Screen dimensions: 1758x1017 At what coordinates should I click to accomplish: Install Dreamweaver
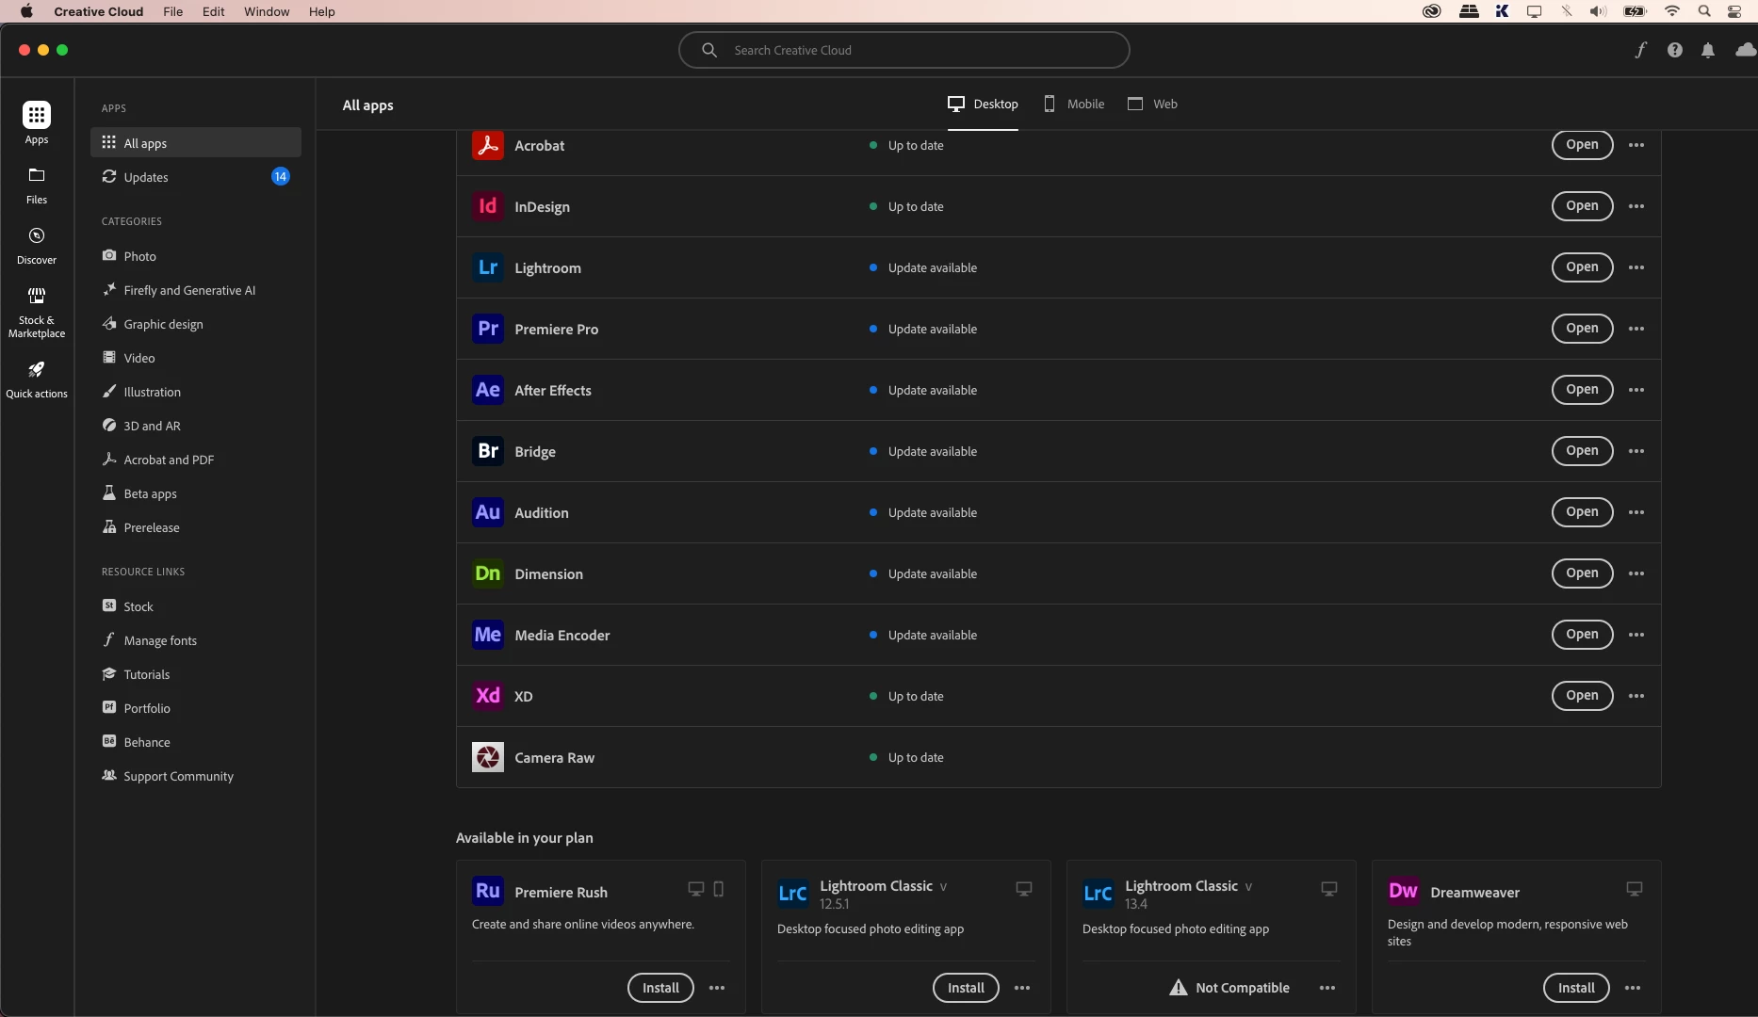1576,988
